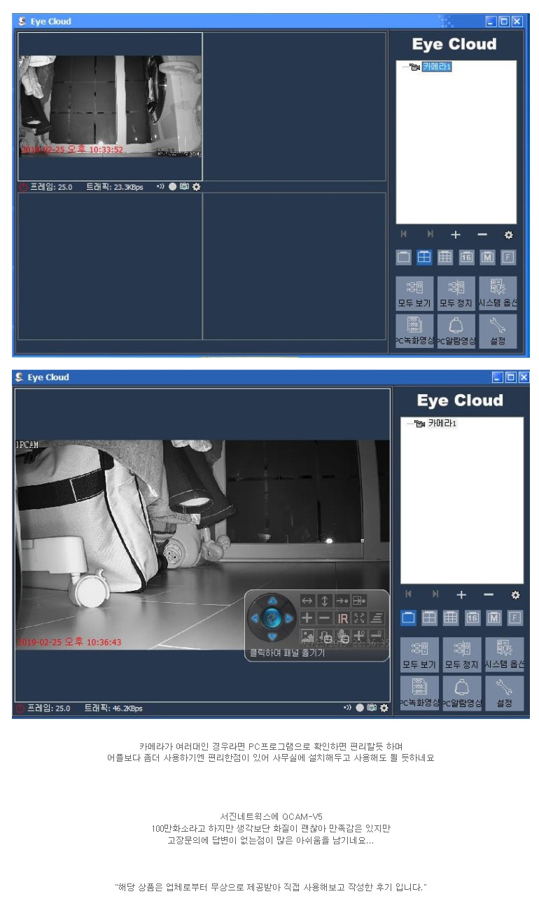The width and height of the screenshot is (539, 915).
Task: Open 시스템 옵션 in top window
Action: [x=498, y=293]
